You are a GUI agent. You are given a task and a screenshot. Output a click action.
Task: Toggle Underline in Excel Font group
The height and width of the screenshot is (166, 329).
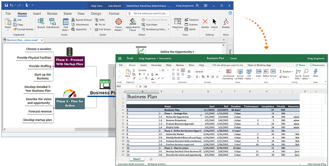click(148, 74)
